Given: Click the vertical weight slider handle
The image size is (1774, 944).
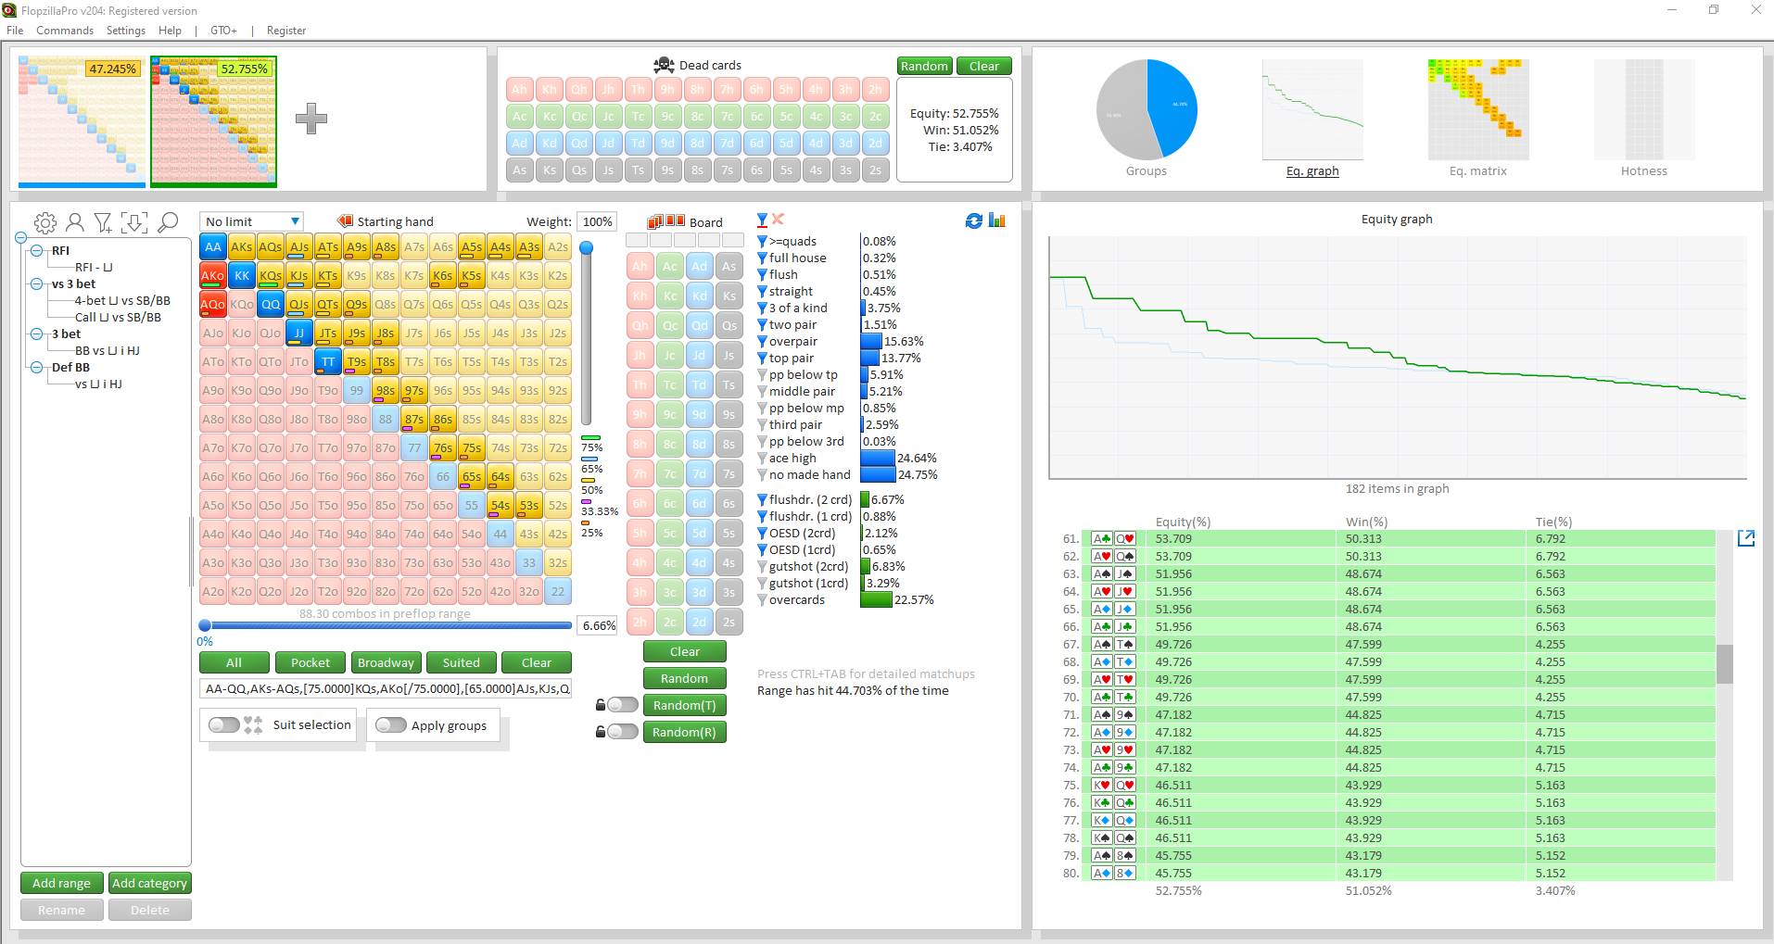Looking at the screenshot, I should 586,248.
